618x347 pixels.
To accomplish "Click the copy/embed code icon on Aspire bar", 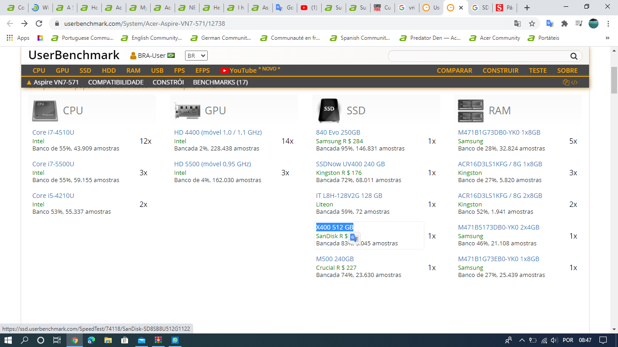I will click(570, 82).
